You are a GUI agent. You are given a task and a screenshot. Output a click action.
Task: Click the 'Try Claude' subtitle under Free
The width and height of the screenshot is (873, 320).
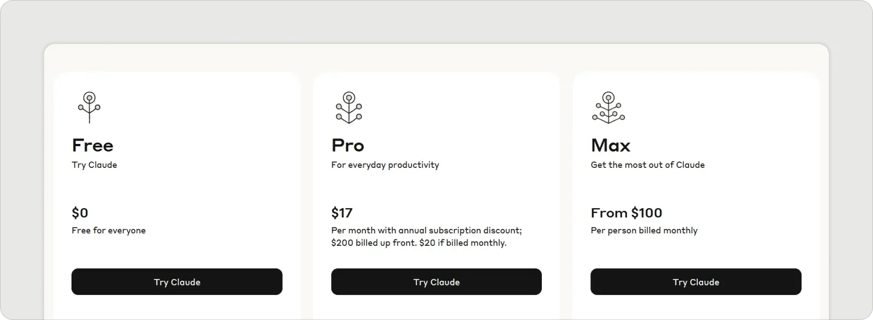point(94,165)
